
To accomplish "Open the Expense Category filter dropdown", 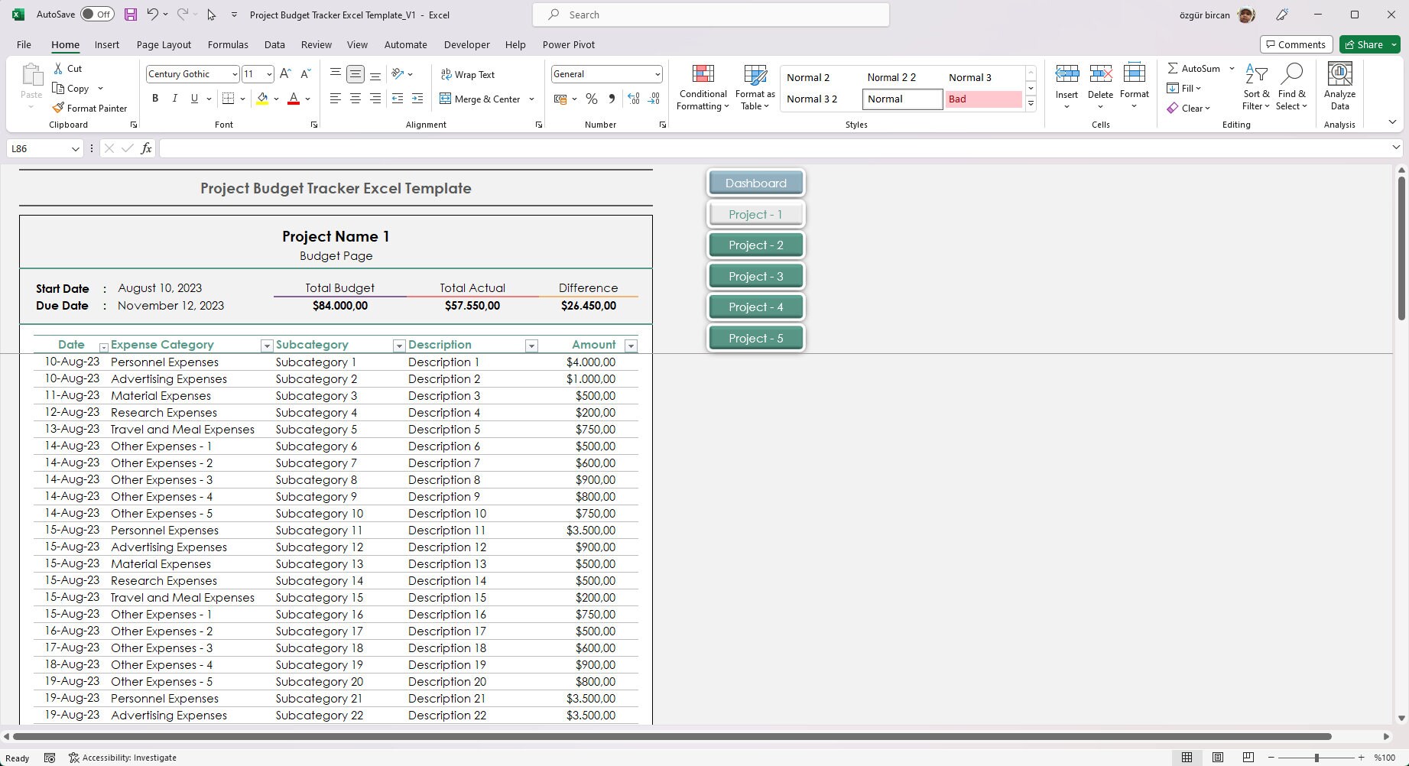I will point(266,346).
